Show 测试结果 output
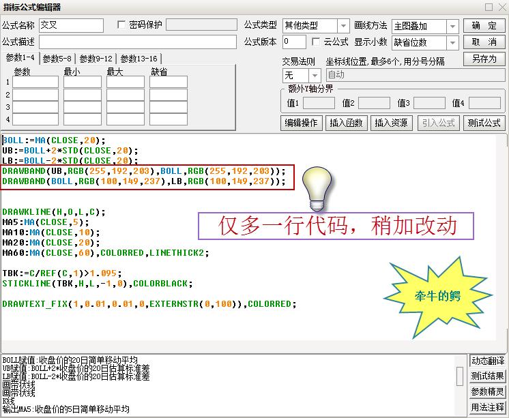 pos(488,376)
